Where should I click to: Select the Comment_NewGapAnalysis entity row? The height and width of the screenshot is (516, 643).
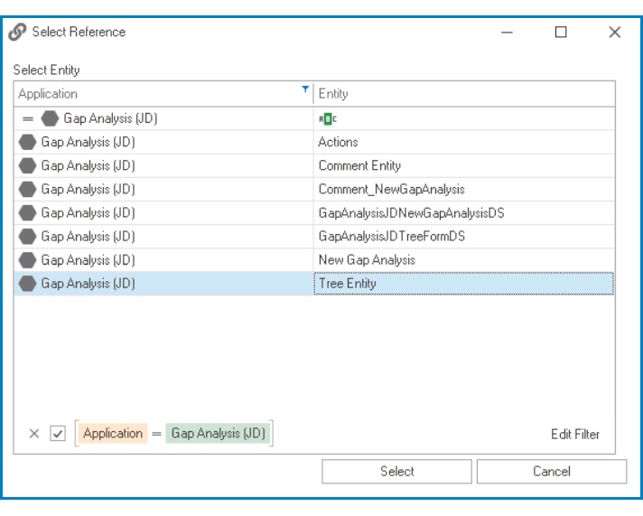pos(391,189)
